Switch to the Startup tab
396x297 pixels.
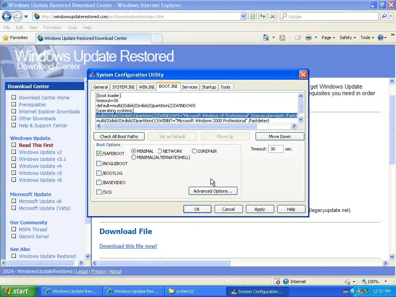pos(209,87)
